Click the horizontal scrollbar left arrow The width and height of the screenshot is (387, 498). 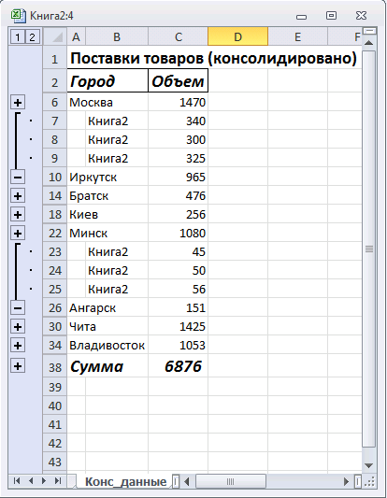pos(187,482)
